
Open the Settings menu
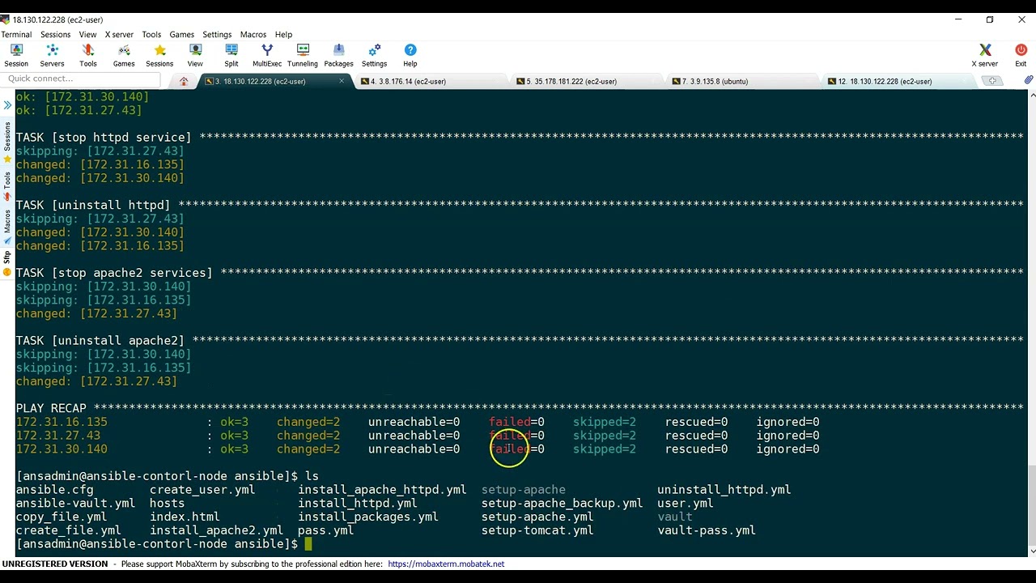click(x=217, y=35)
